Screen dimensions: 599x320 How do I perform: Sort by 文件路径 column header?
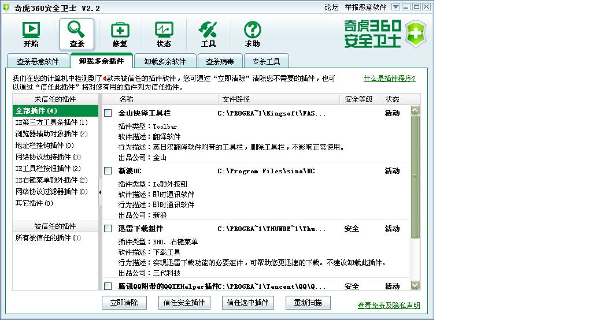(x=236, y=99)
